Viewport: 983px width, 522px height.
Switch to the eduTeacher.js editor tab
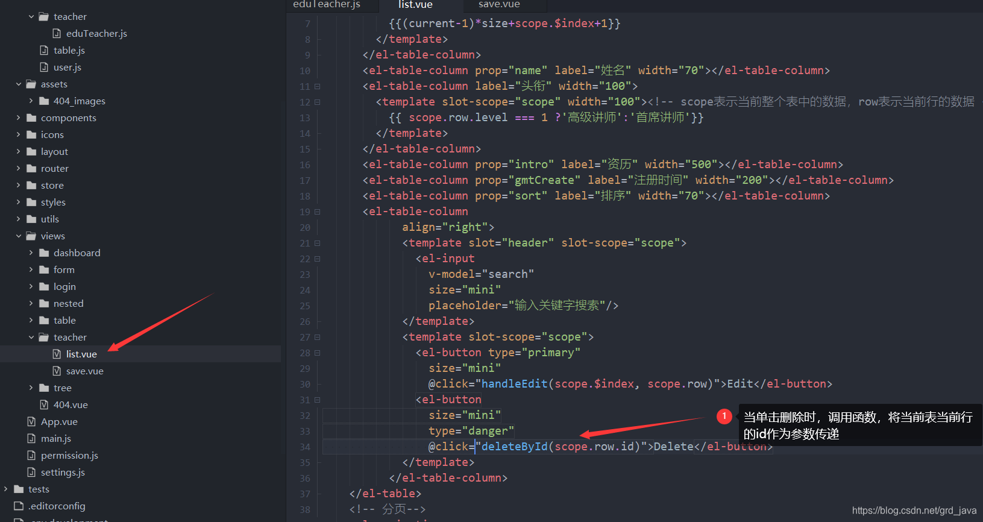pyautogui.click(x=327, y=5)
